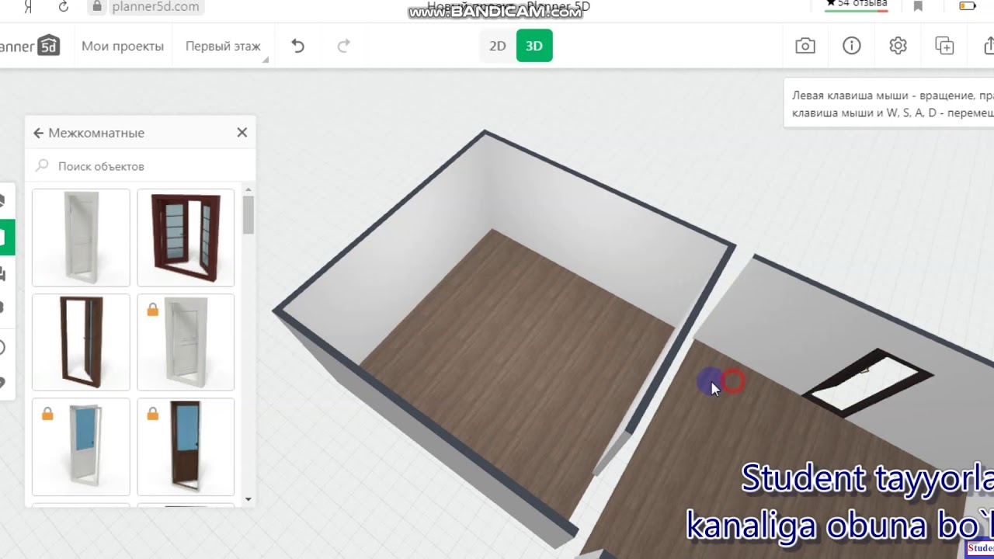
Task: Pick the locked brown door with blue glass
Action: 186,447
